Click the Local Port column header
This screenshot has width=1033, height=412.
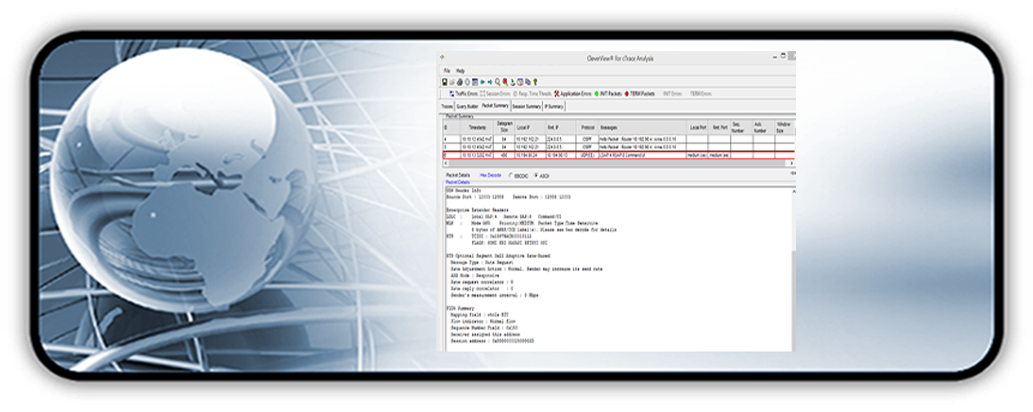click(x=697, y=128)
